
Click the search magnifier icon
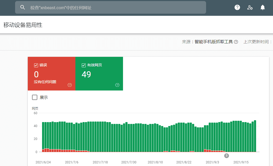pyautogui.click(x=22, y=7)
